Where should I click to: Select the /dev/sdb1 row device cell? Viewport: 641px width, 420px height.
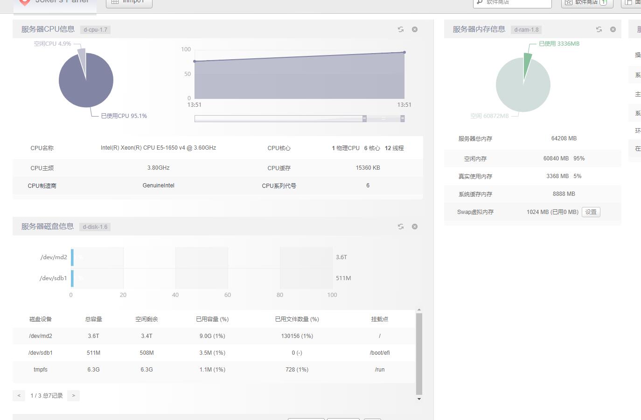coord(41,353)
